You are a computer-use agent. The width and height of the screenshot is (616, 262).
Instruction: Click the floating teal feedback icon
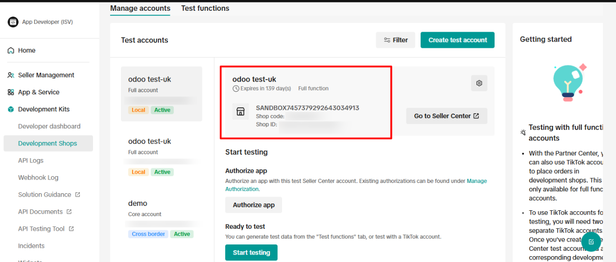click(x=591, y=242)
